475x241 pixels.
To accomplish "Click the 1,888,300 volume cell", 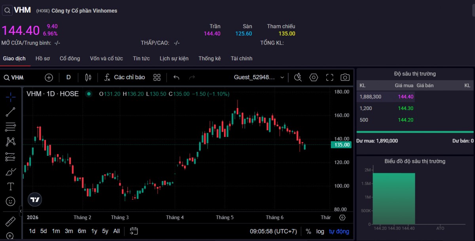I will 370,97.
